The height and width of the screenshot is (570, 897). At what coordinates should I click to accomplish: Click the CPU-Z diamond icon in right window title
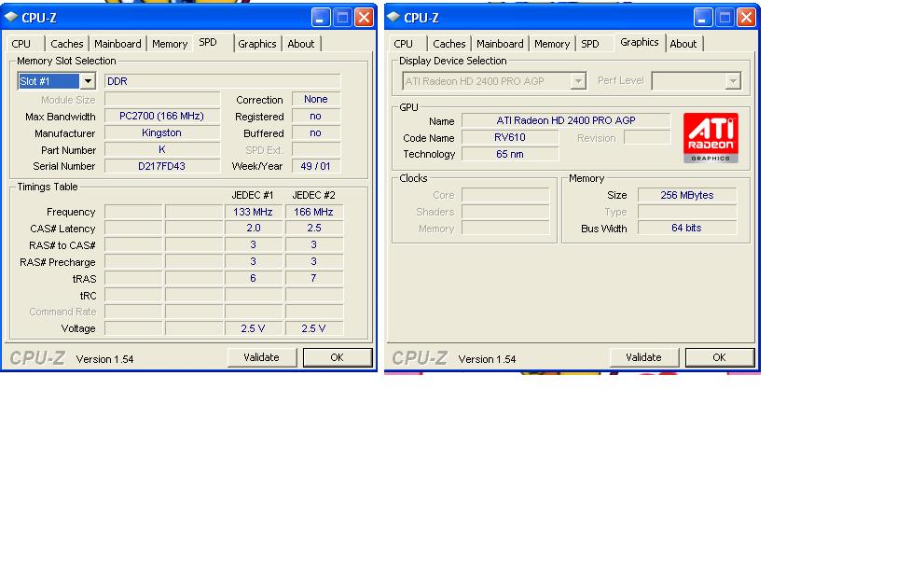click(393, 17)
